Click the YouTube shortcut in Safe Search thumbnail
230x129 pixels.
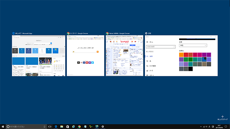[87, 63]
